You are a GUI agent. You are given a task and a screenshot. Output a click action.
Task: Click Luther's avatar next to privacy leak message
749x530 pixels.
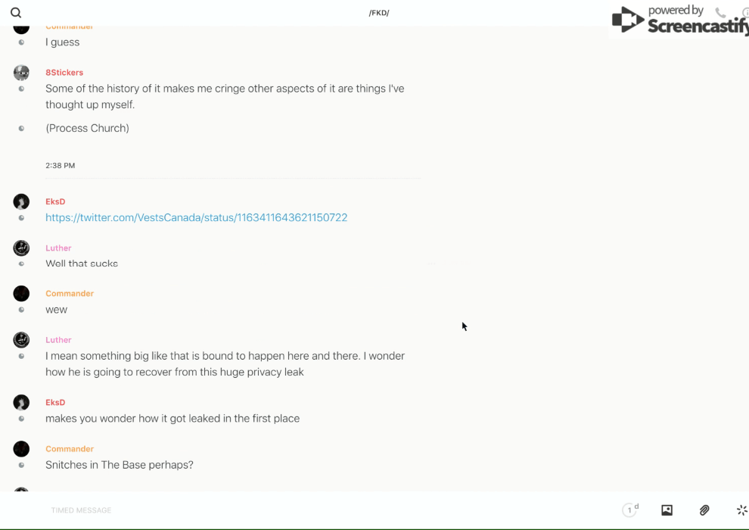[x=21, y=340]
